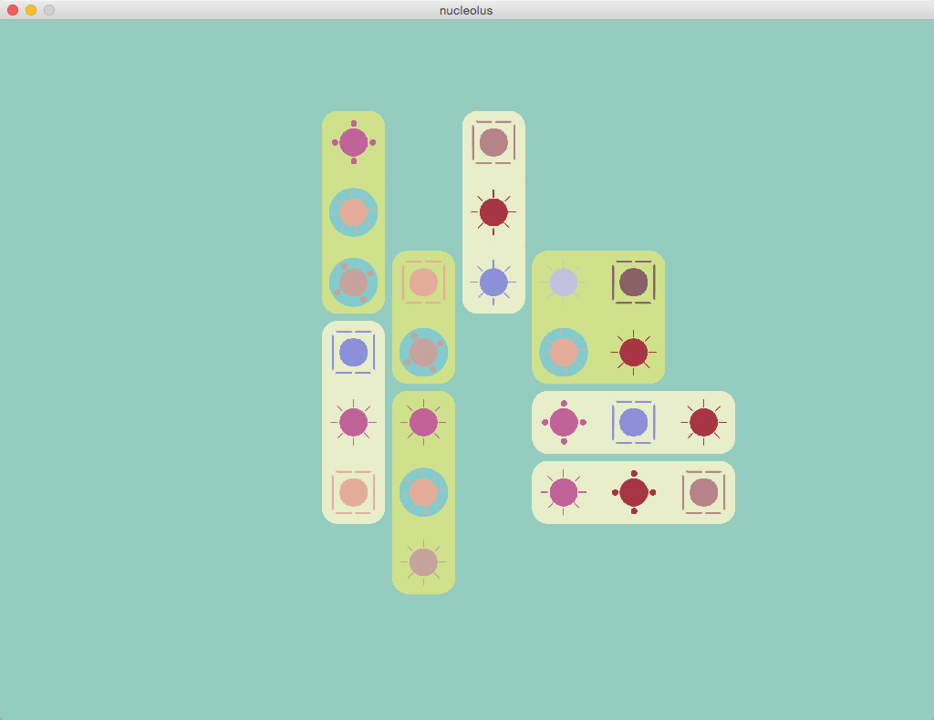Image resolution: width=934 pixels, height=720 pixels.
Task: Click the crimson circle with four dots
Action: pyautogui.click(x=634, y=492)
